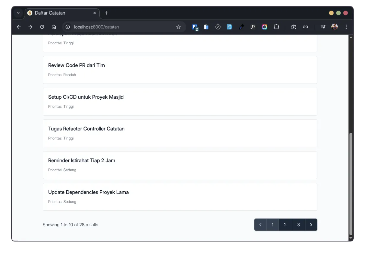Go to pagination page 2
This screenshot has height=258, width=365.
pos(285,225)
